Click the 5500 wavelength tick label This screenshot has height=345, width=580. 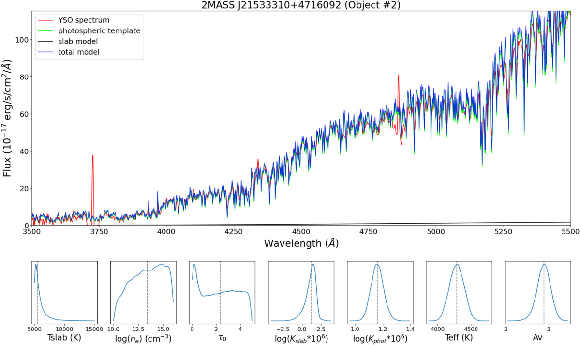coord(571,232)
